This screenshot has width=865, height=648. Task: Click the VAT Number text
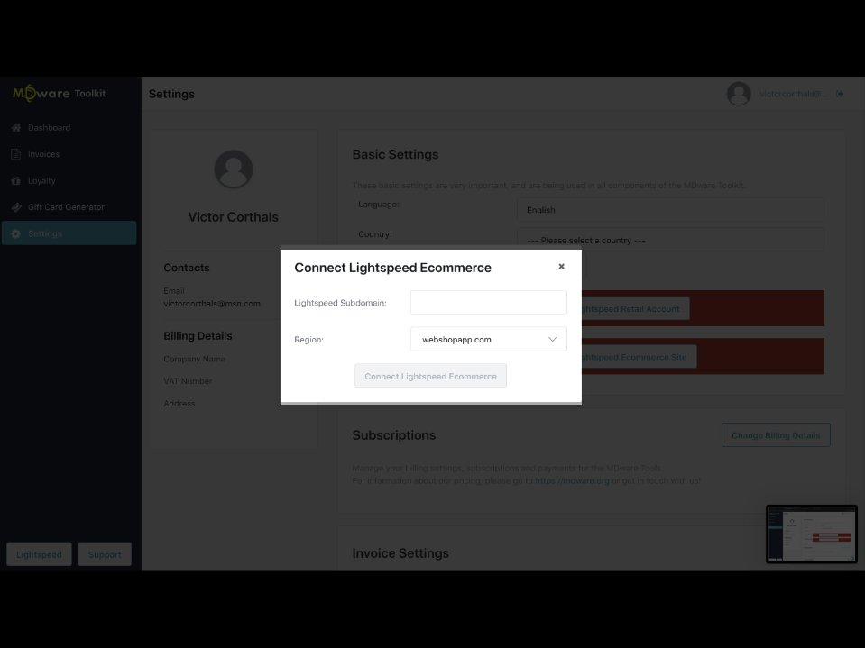pos(188,380)
